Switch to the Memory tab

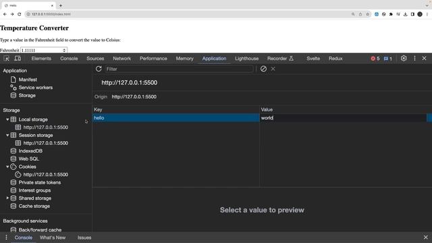tap(184, 59)
